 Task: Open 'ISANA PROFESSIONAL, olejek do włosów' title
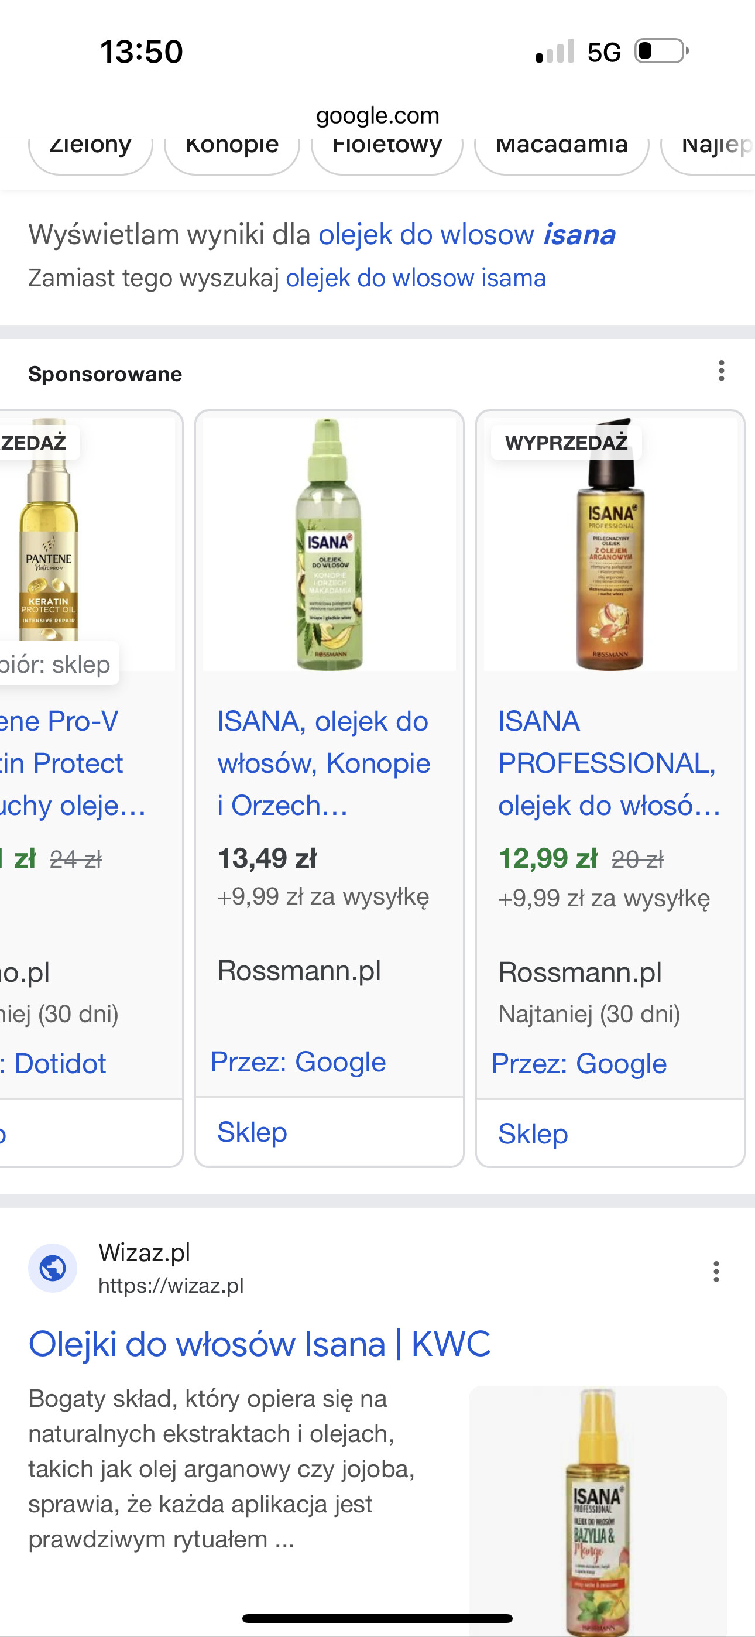[608, 762]
